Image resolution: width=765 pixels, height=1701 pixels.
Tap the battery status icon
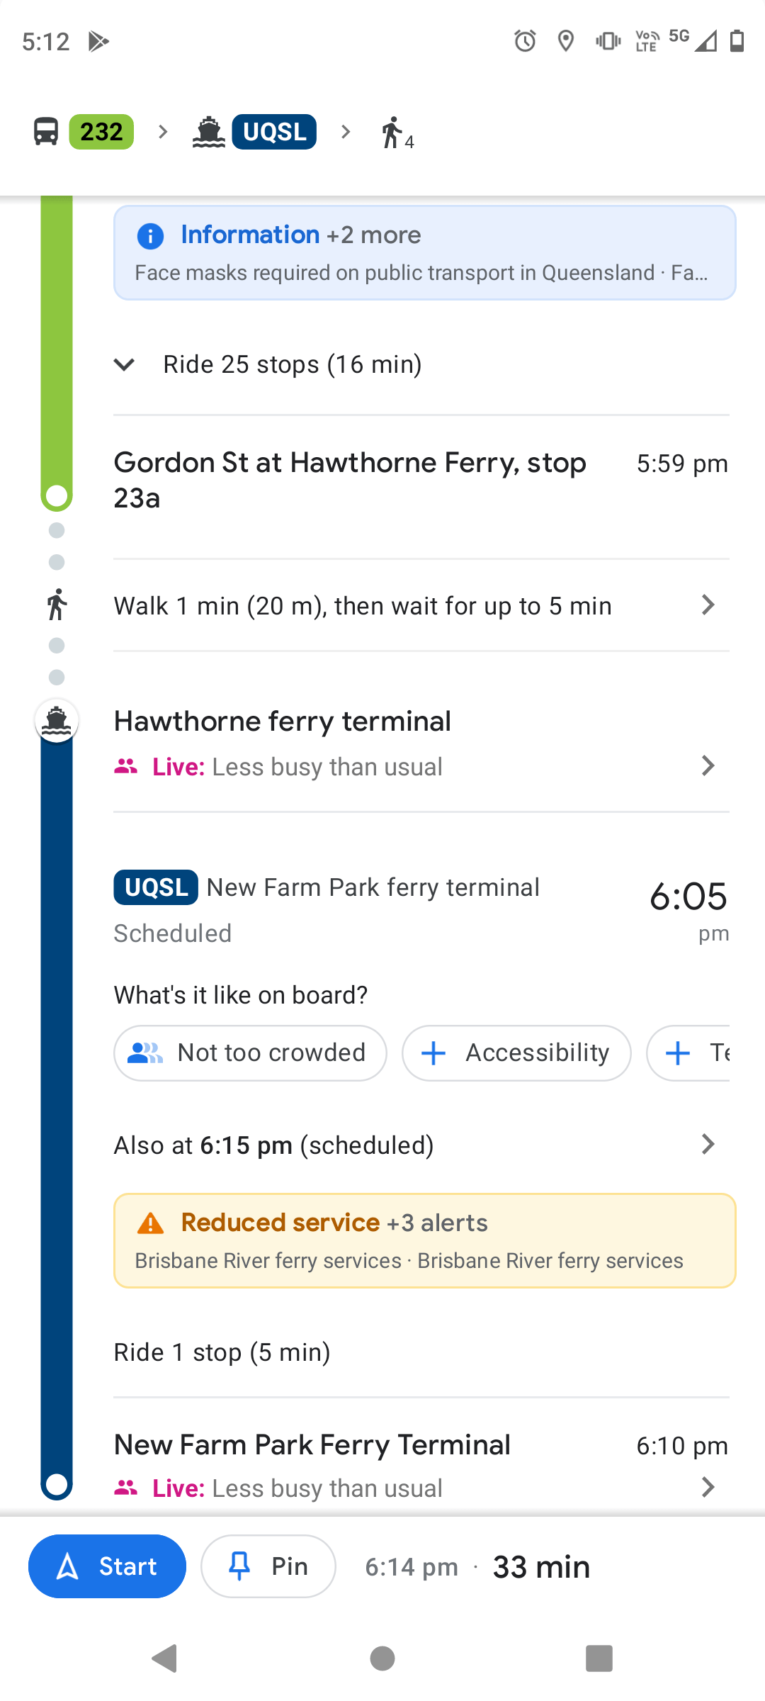pyautogui.click(x=735, y=40)
